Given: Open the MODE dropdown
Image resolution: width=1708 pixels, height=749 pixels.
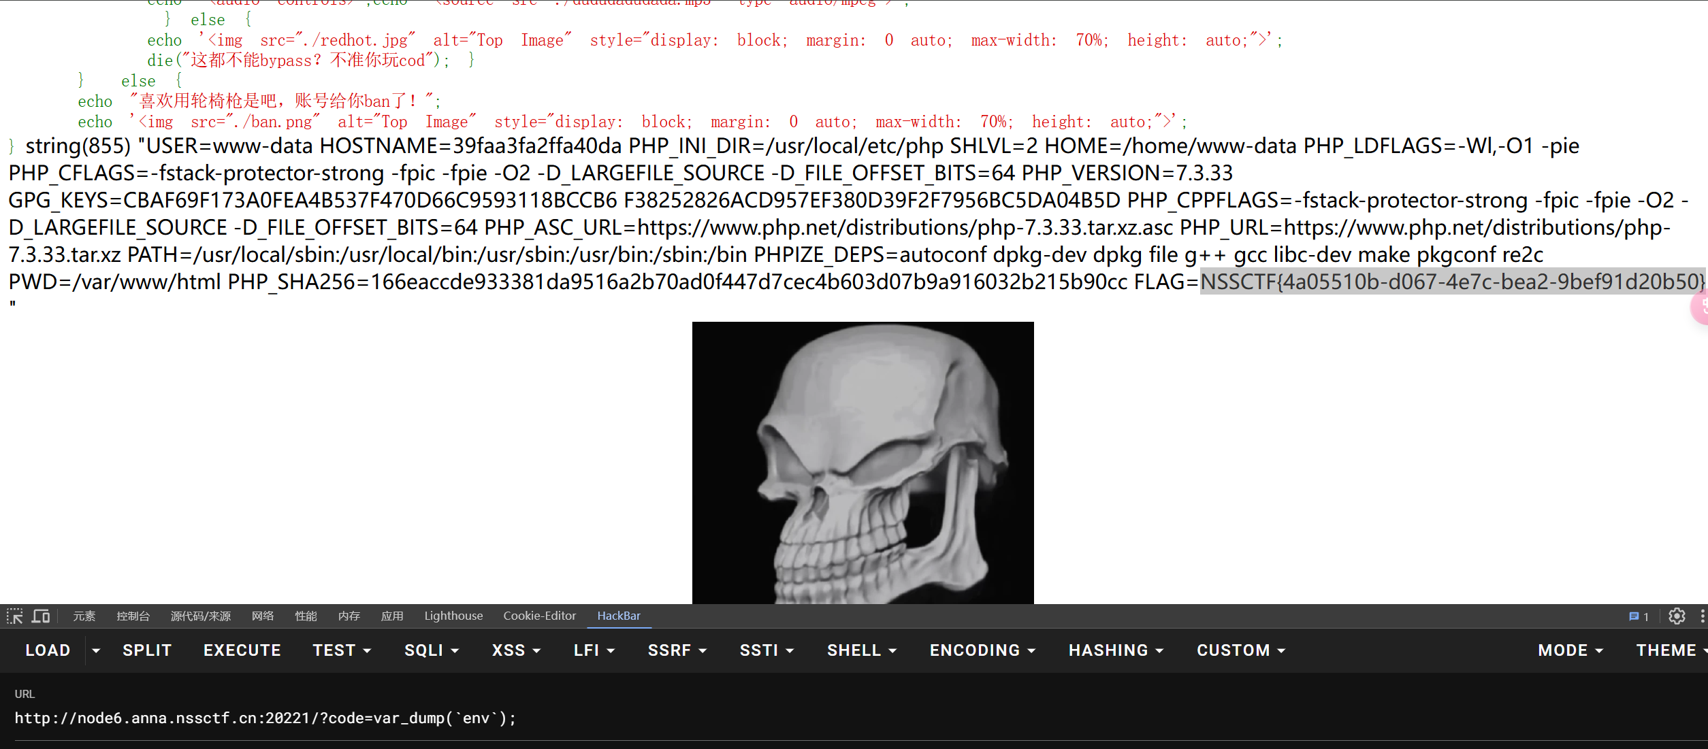Looking at the screenshot, I should tap(1570, 651).
